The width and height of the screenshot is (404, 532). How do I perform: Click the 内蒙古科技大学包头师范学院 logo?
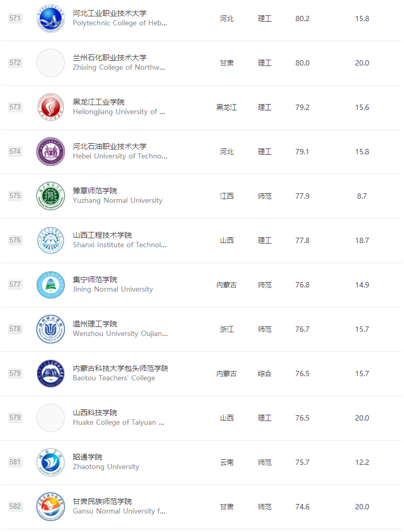[x=51, y=374]
